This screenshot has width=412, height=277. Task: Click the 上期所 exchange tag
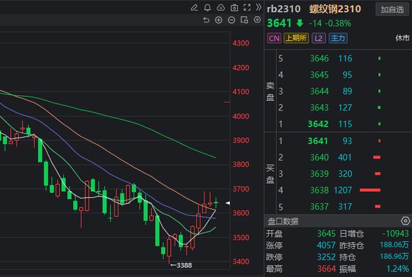[x=295, y=39]
